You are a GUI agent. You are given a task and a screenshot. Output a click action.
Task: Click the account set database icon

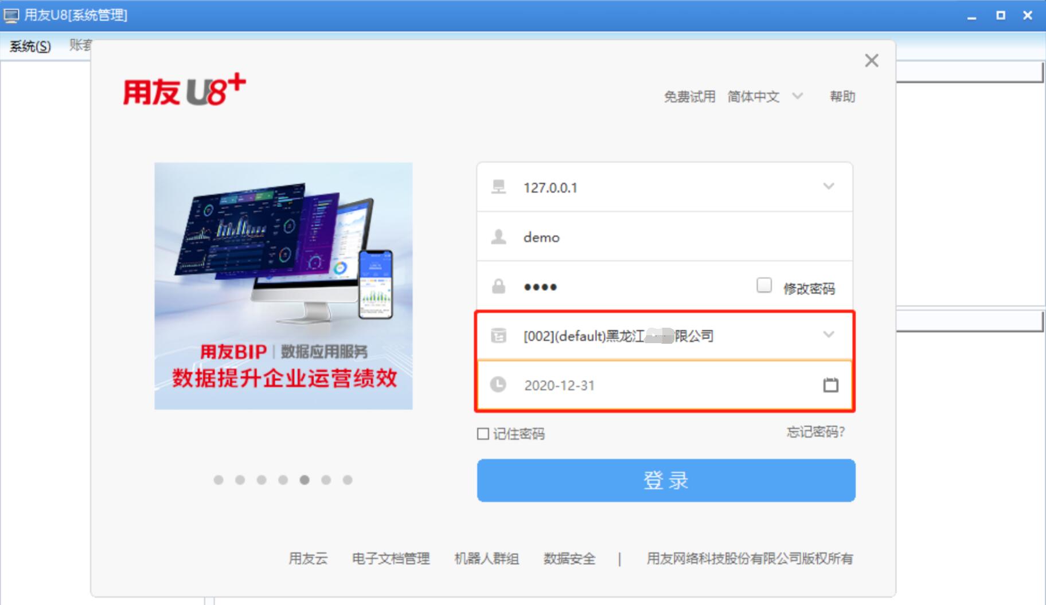pyautogui.click(x=498, y=336)
